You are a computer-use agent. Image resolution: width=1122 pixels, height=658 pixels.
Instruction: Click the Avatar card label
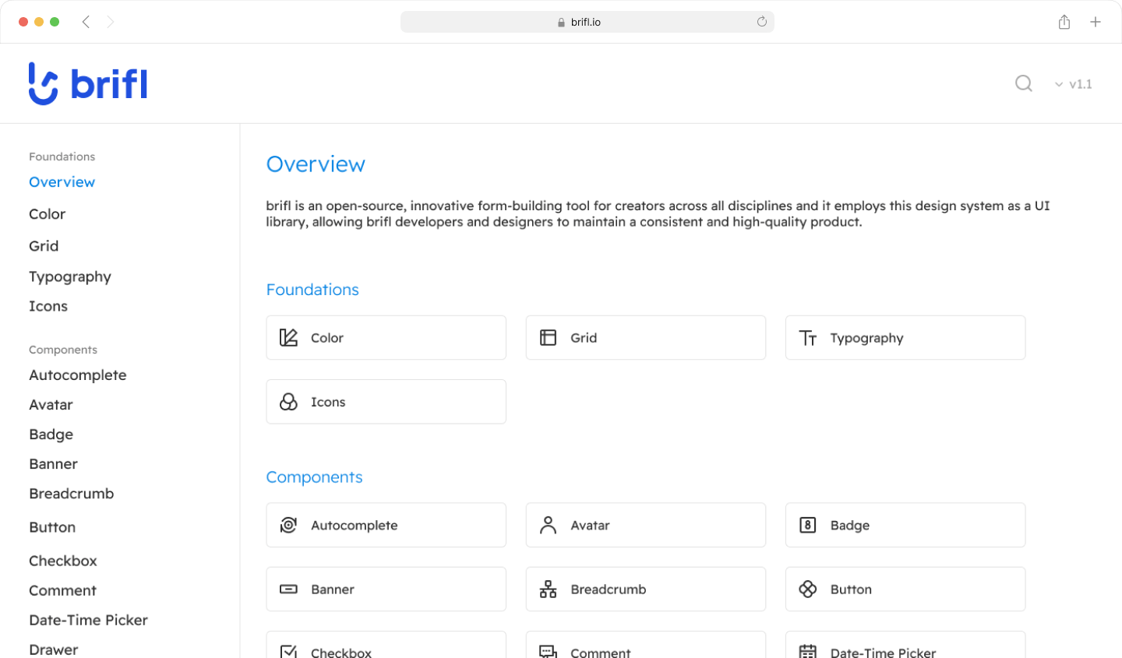(x=590, y=525)
